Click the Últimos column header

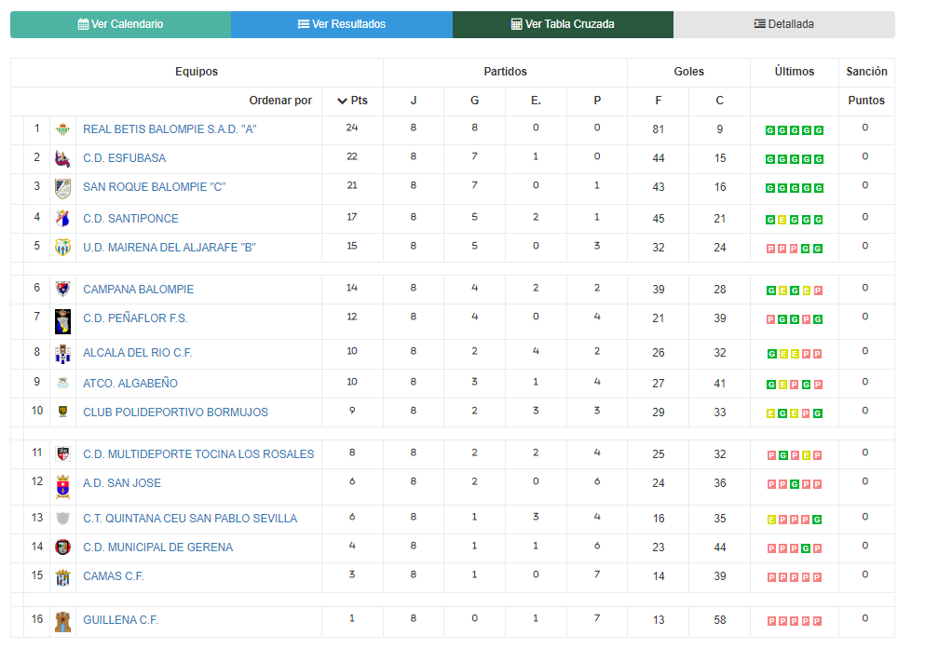(x=794, y=72)
